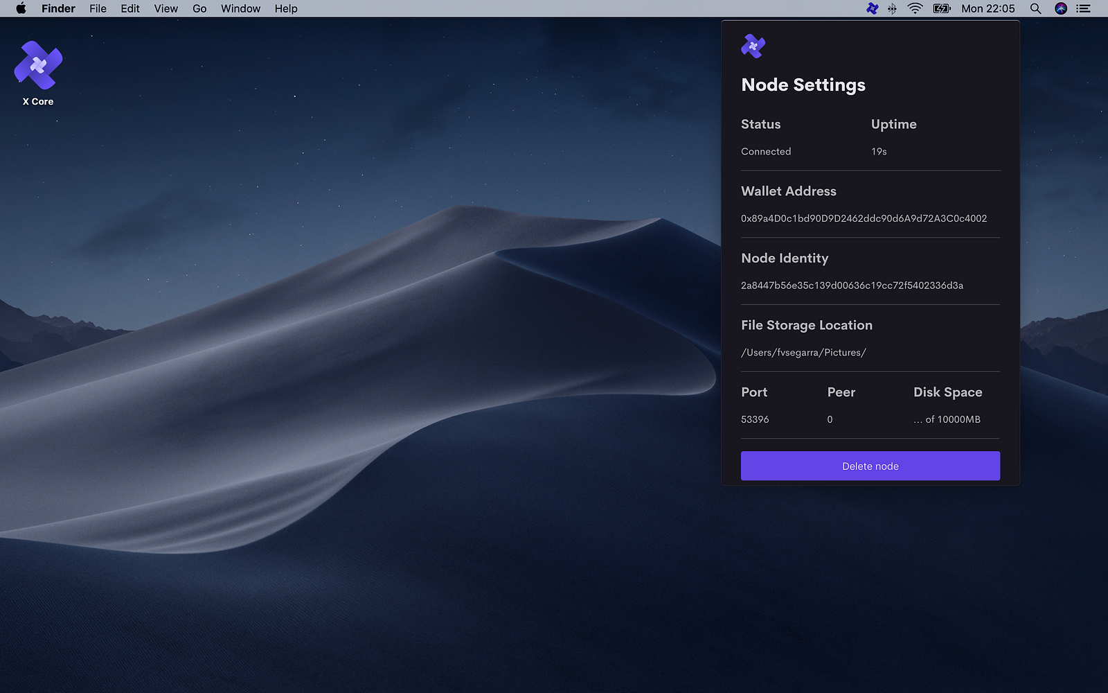This screenshot has width=1108, height=693.
Task: Open the Apple menu
Action: [x=21, y=8]
